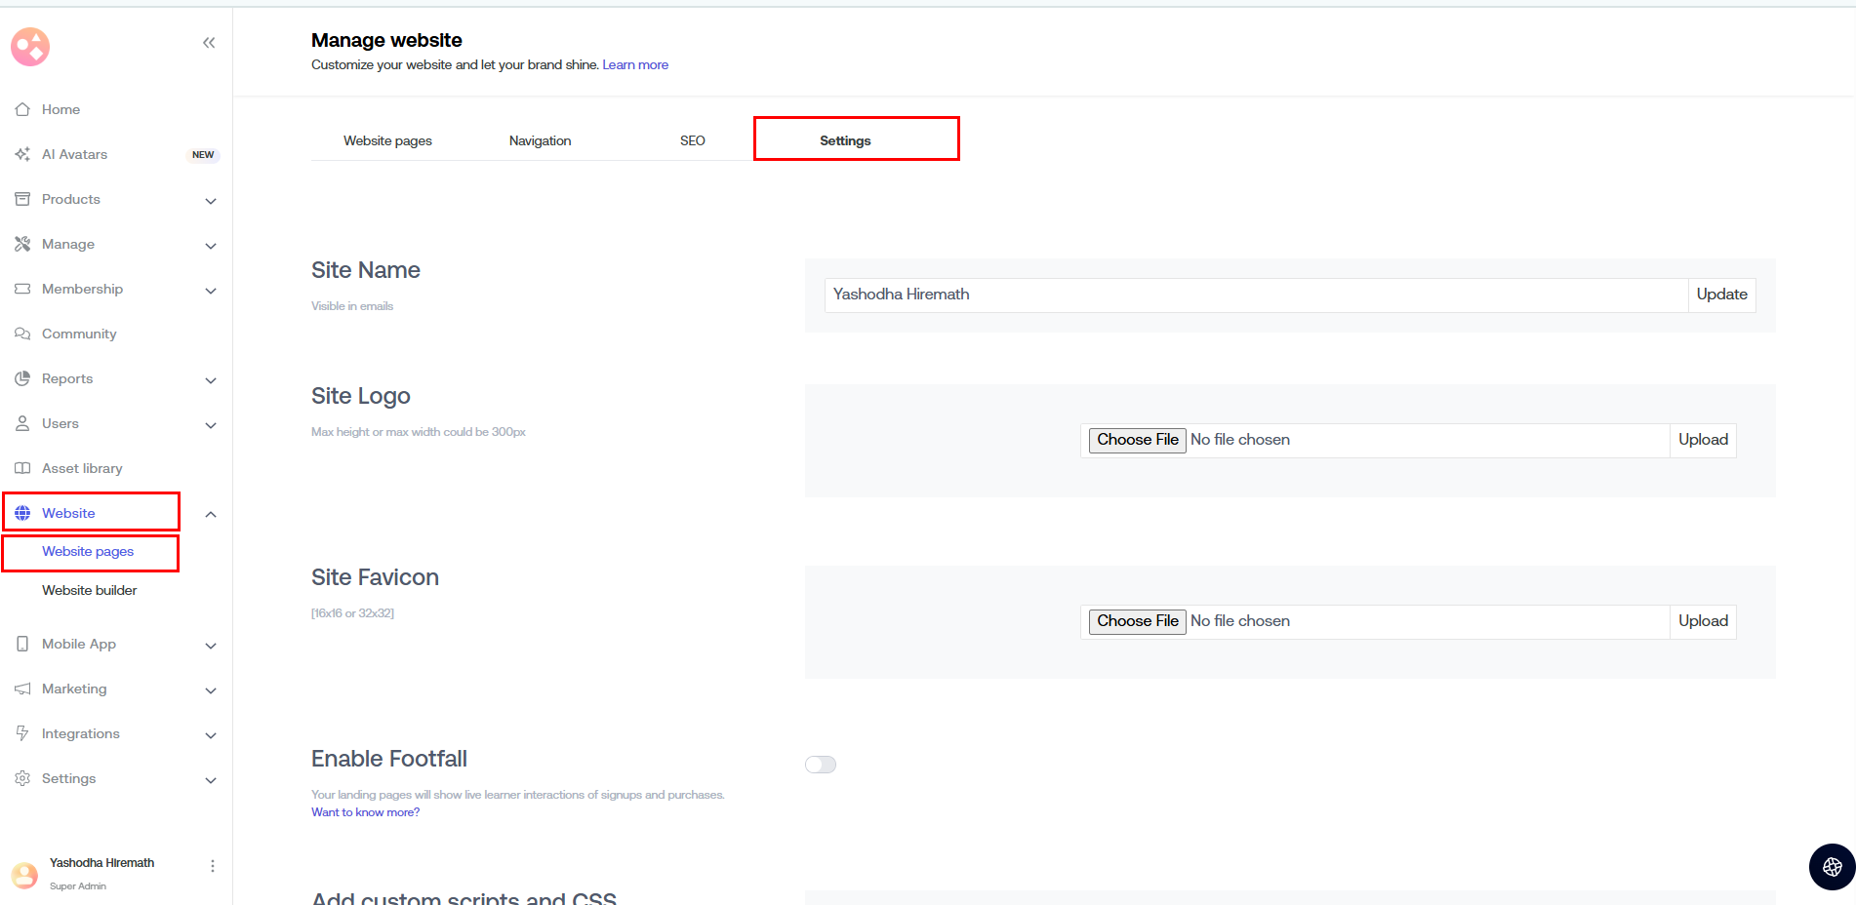Click the Website globe icon
The width and height of the screenshot is (1856, 905).
pos(22,513)
